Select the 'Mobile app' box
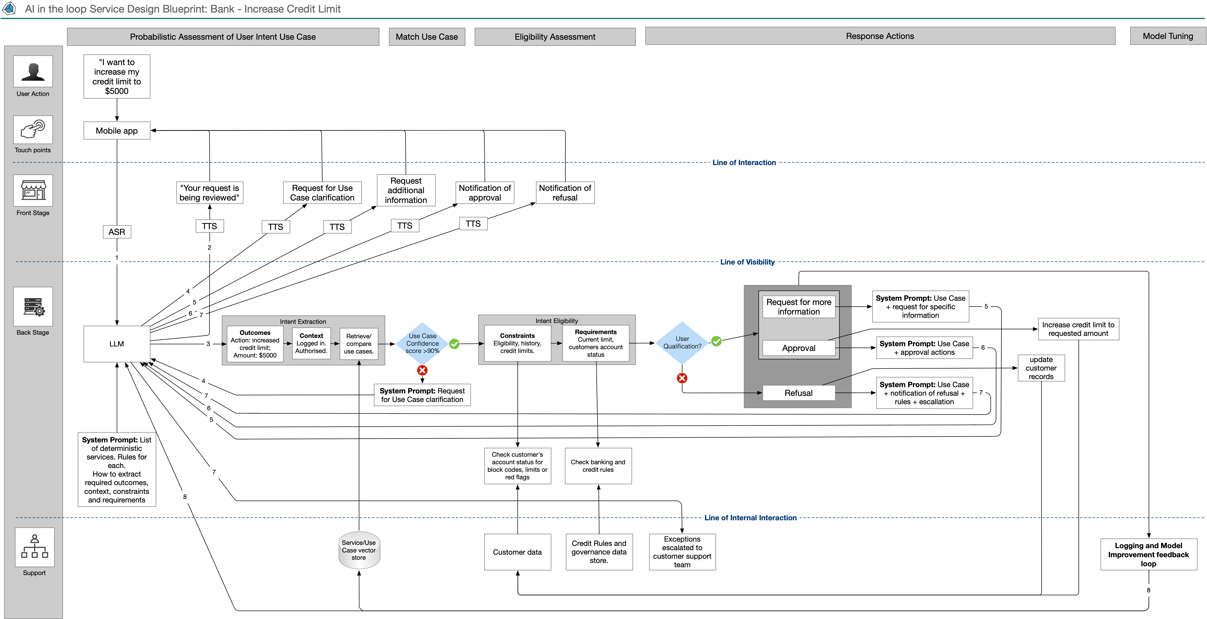The height and width of the screenshot is (619, 1207). (x=117, y=131)
